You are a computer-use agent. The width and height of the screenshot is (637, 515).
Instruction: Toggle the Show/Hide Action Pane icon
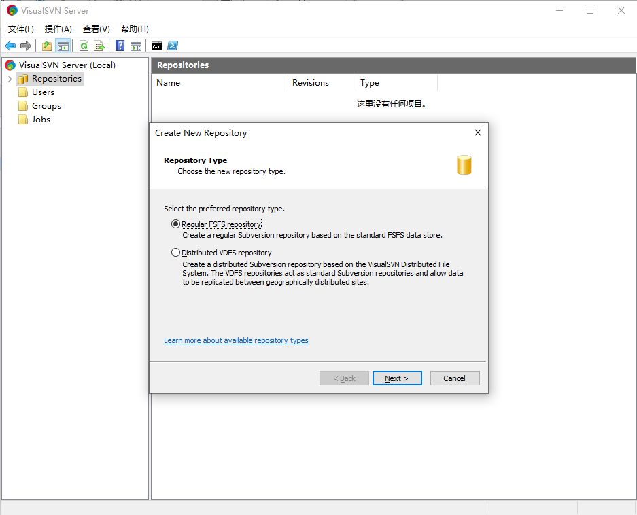point(136,46)
